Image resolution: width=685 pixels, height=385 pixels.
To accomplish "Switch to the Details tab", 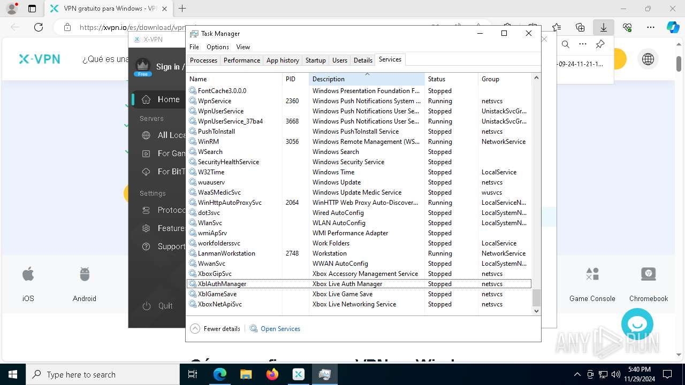I will point(363,60).
